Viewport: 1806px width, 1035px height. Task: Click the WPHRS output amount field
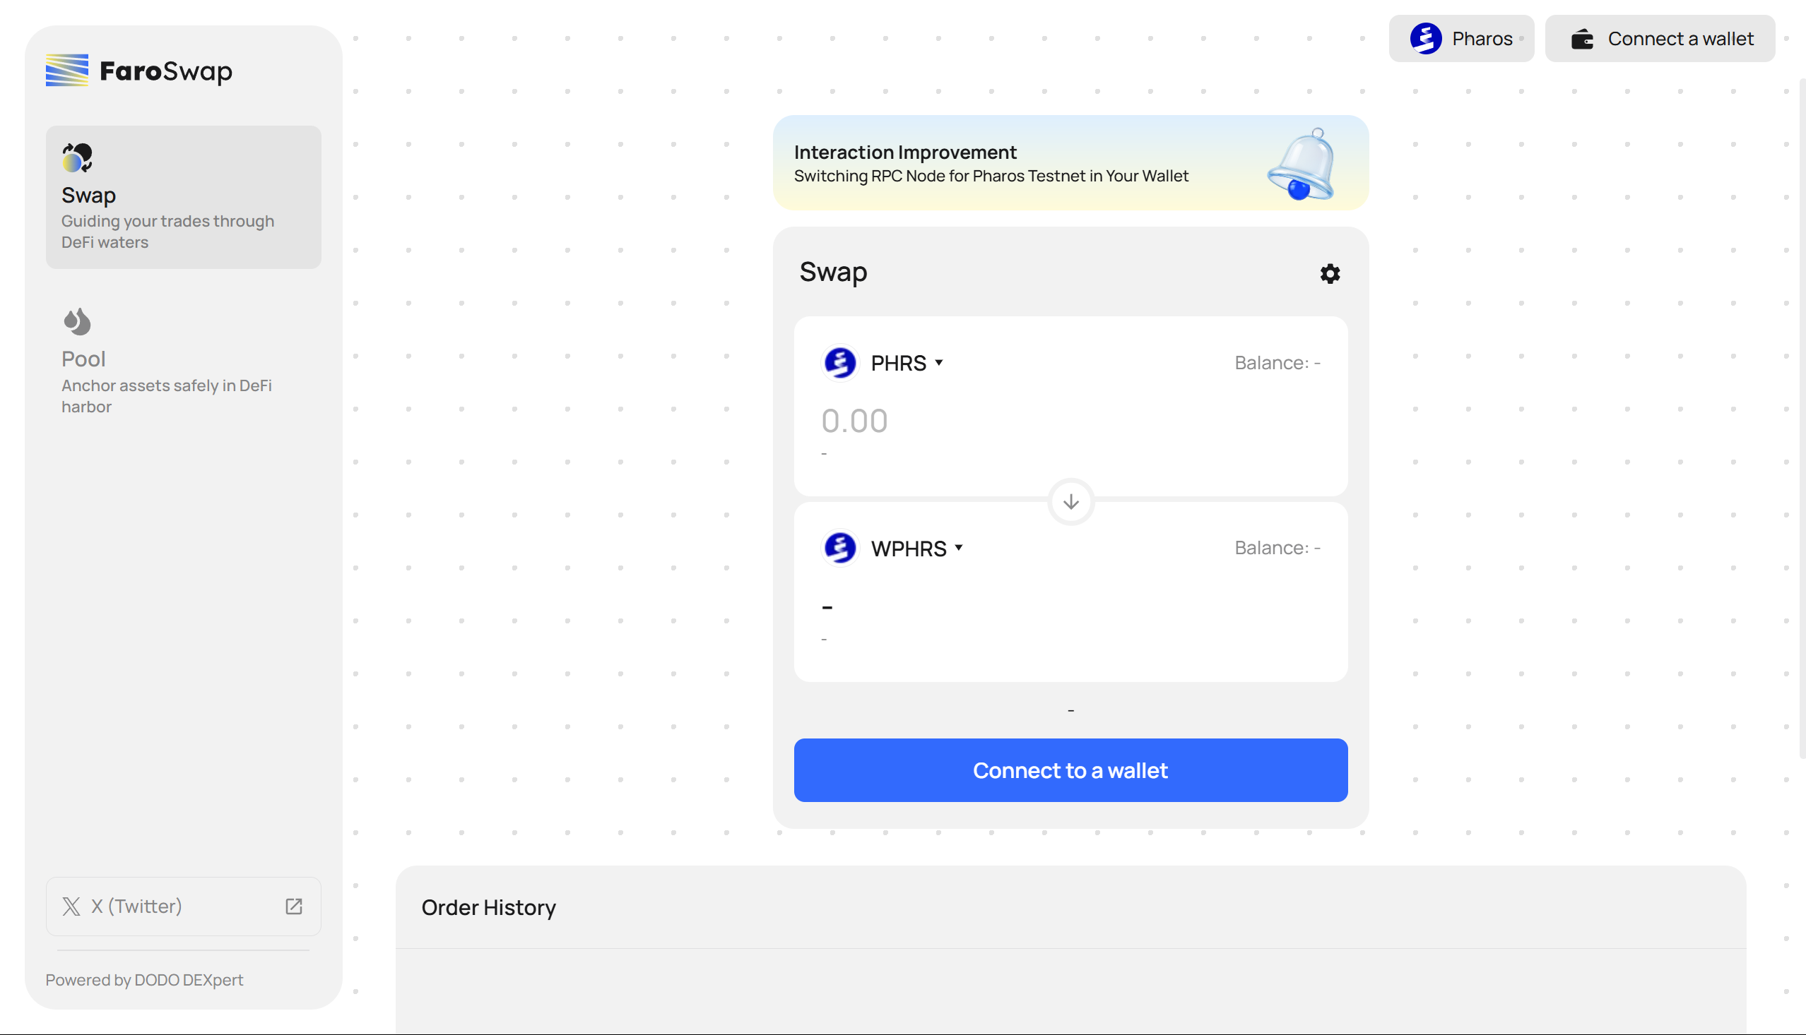pos(1070,606)
